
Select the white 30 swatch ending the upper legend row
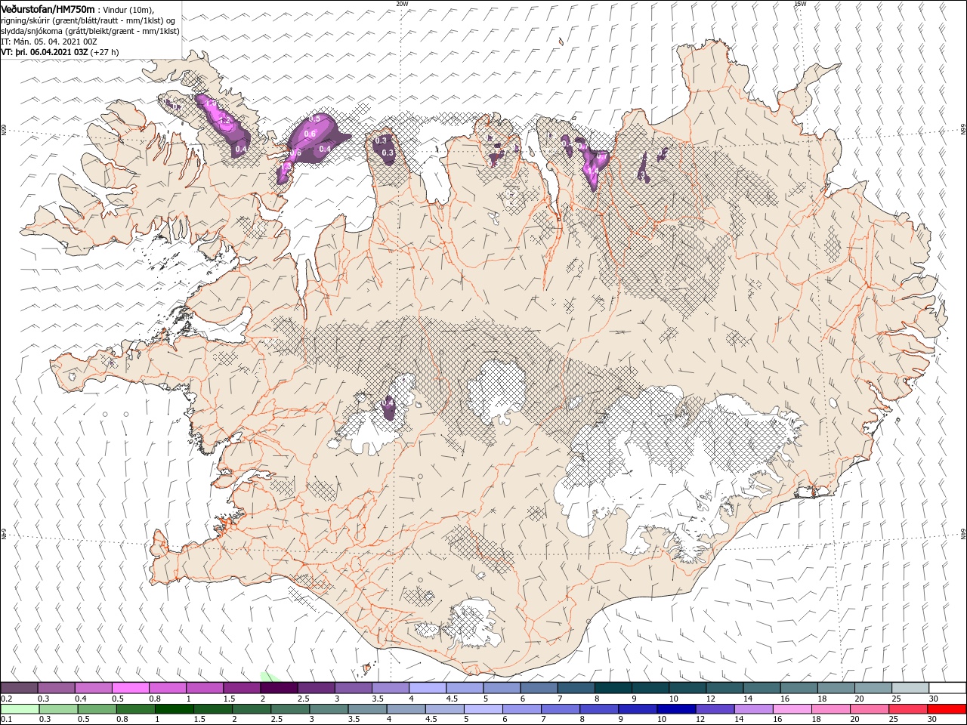947,688
